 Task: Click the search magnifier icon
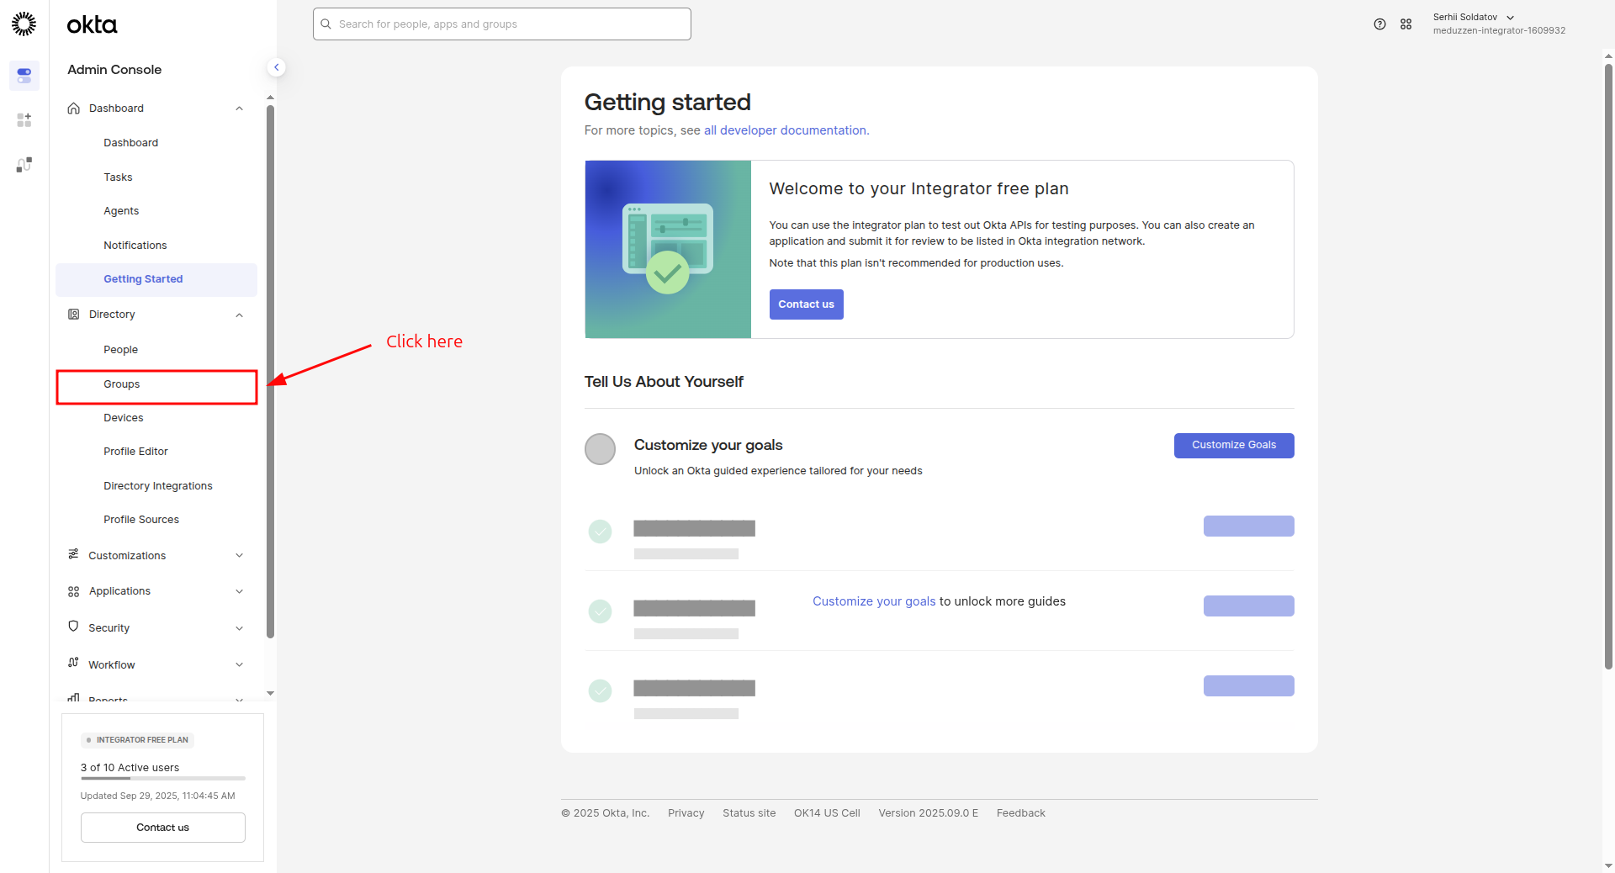point(326,24)
